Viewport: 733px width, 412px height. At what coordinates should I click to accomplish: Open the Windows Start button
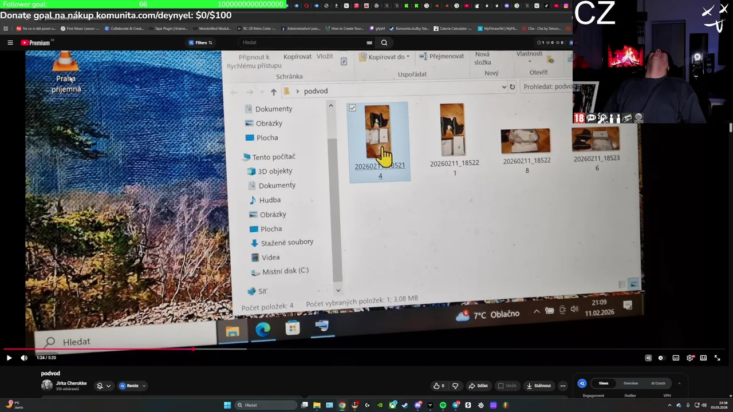click(227, 405)
